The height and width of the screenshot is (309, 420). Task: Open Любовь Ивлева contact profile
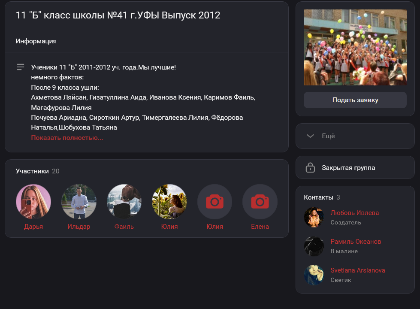355,213
